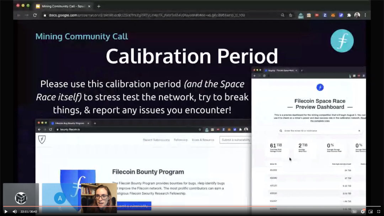The height and width of the screenshot is (216, 384).
Task: Bookmark this page with the star
Action: 291,15
